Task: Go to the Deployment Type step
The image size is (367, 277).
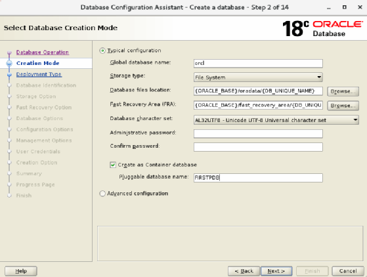Action: [x=39, y=74]
